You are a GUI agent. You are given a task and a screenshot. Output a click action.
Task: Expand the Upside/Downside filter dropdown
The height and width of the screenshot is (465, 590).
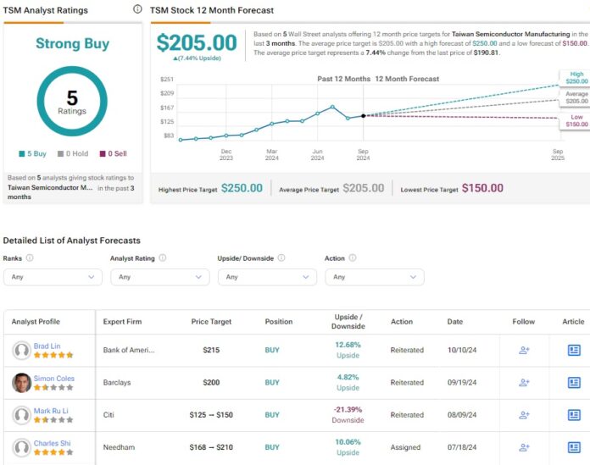point(267,277)
